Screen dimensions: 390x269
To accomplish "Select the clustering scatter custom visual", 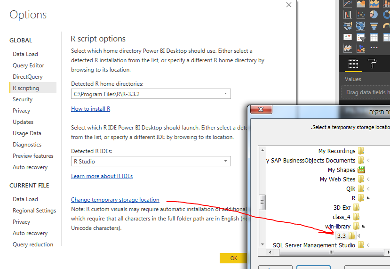I will [361, 49].
